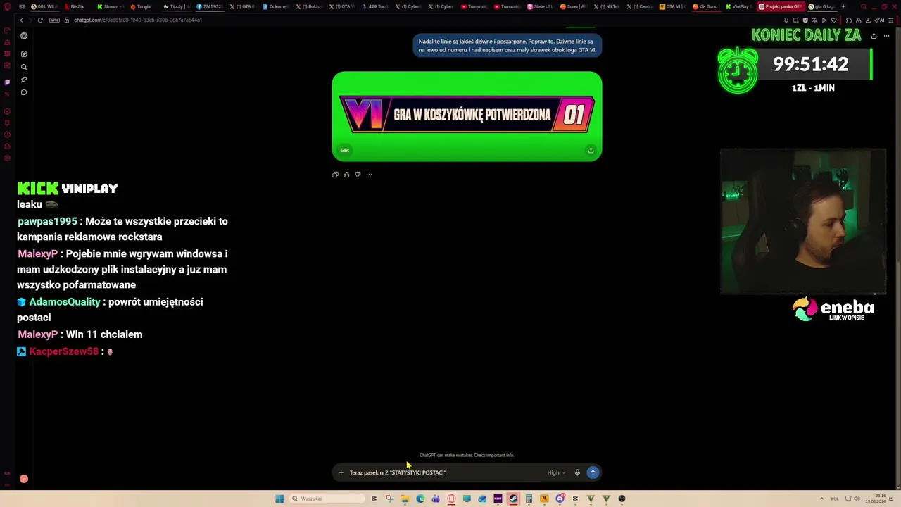The height and width of the screenshot is (507, 901).
Task: Open Microsoft Teams from taskbar
Action: click(x=436, y=499)
